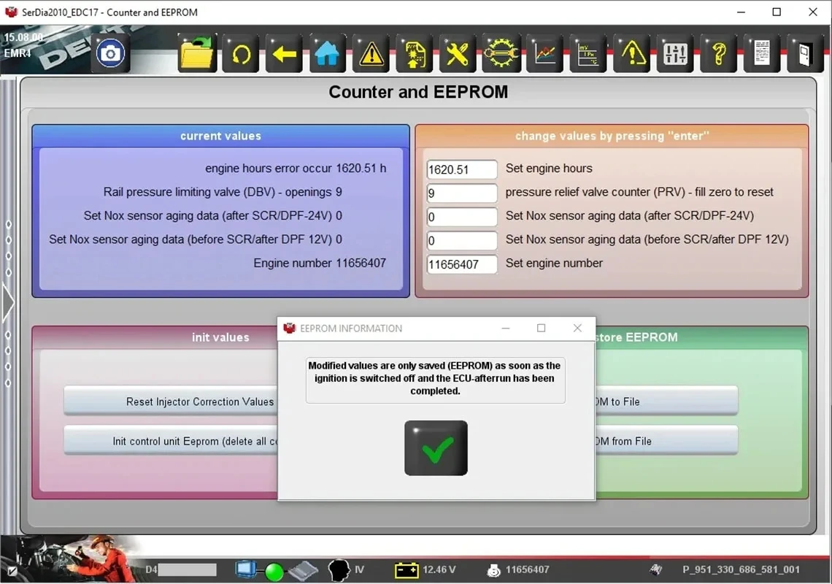Expand the left side panel arrow
This screenshot has width=832, height=584.
point(8,303)
